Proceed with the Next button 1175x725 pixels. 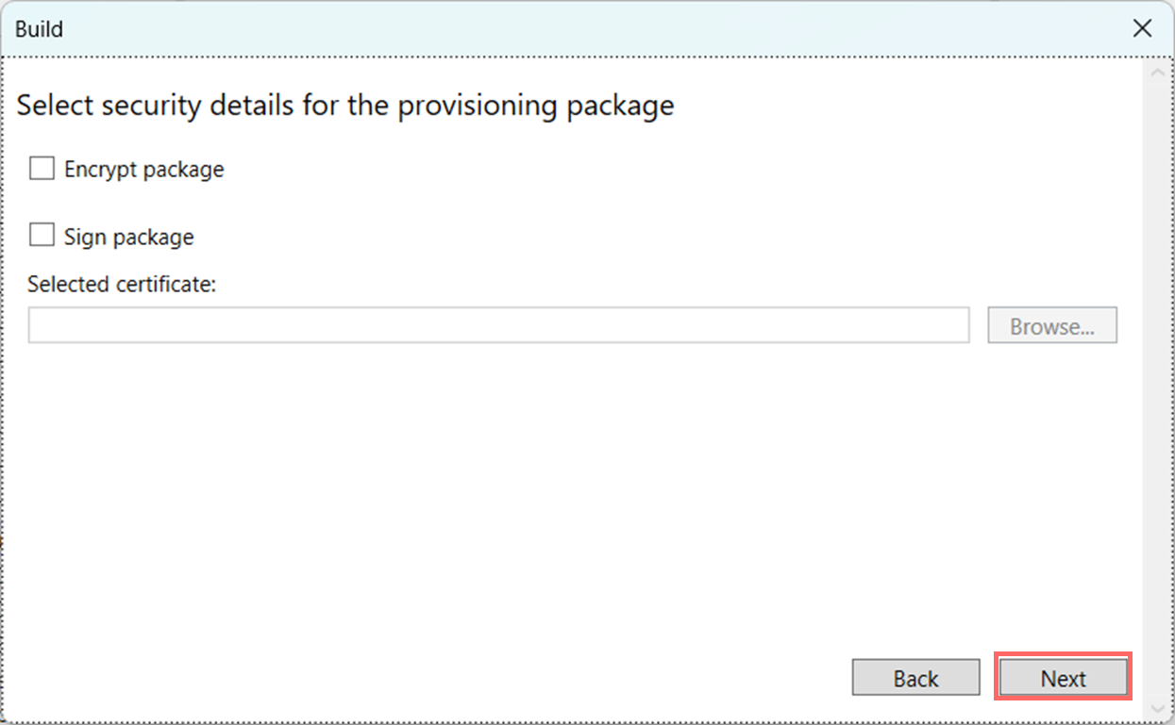[1063, 678]
